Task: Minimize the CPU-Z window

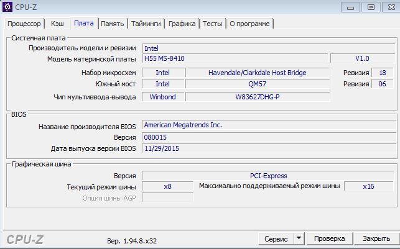Action: coord(350,7)
